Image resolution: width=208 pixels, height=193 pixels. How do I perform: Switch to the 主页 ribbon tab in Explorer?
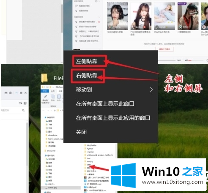[x=53, y=91]
